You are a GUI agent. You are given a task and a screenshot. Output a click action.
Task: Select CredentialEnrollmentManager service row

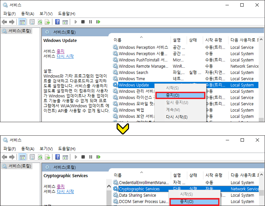[x=186, y=183]
